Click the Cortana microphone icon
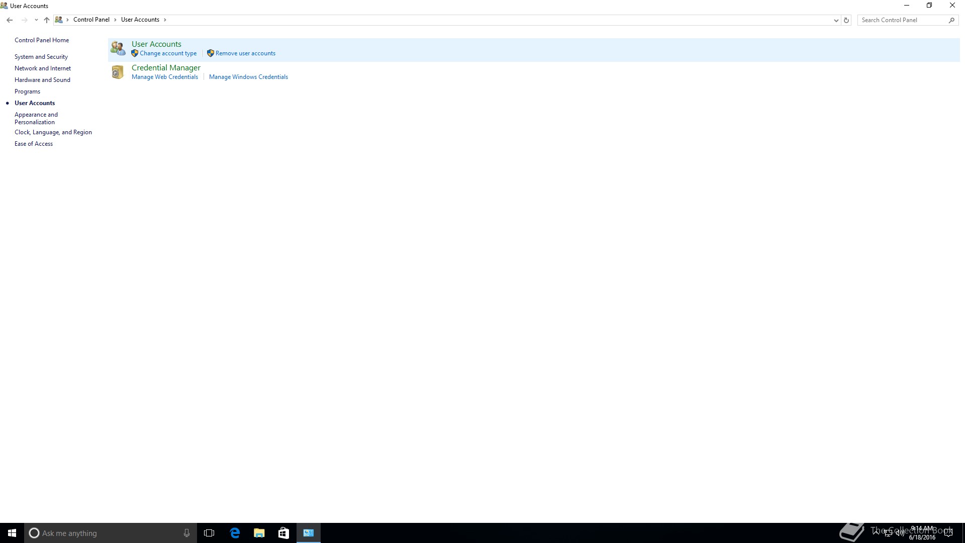The width and height of the screenshot is (965, 543). pos(186,533)
